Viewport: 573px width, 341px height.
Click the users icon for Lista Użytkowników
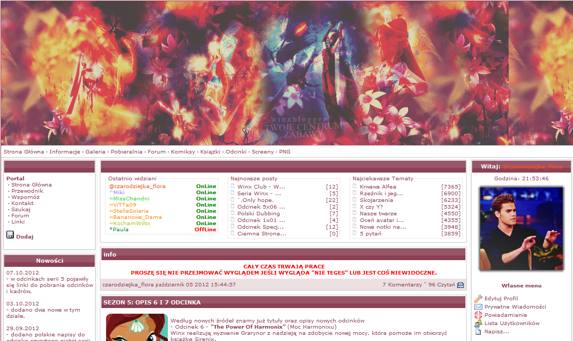tap(478, 323)
